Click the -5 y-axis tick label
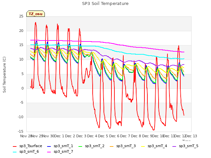Image resolution: width=211 pixels, height=158 pixels. point(22,103)
